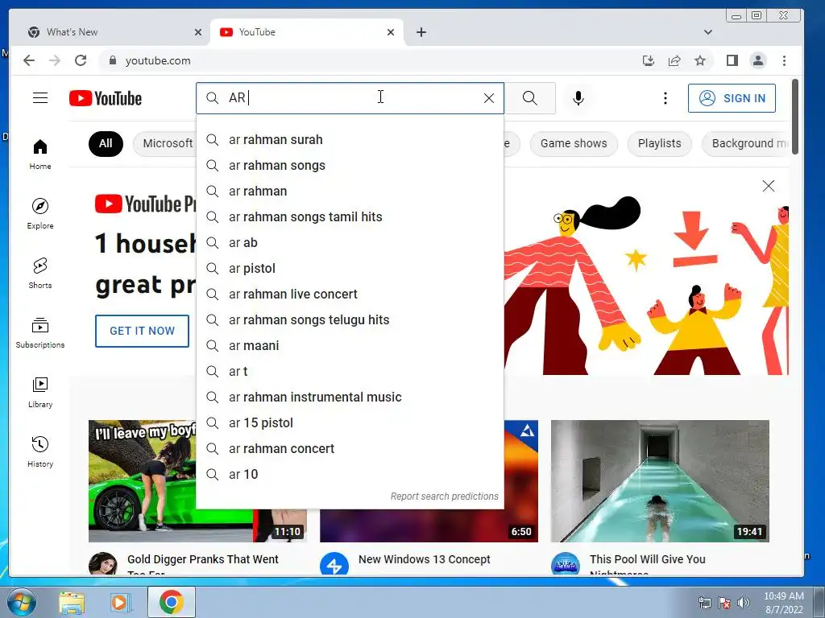Viewport: 825px width, 618px height.
Task: Go back with the browser back arrow
Action: [29, 60]
